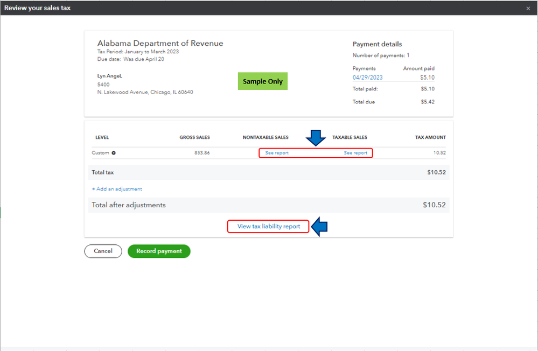
Task: Add an adjustment to the tax
Action: point(117,189)
